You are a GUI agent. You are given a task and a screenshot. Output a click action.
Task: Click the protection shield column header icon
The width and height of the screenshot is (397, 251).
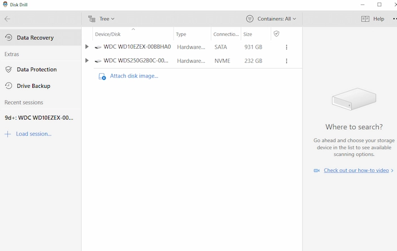click(277, 33)
